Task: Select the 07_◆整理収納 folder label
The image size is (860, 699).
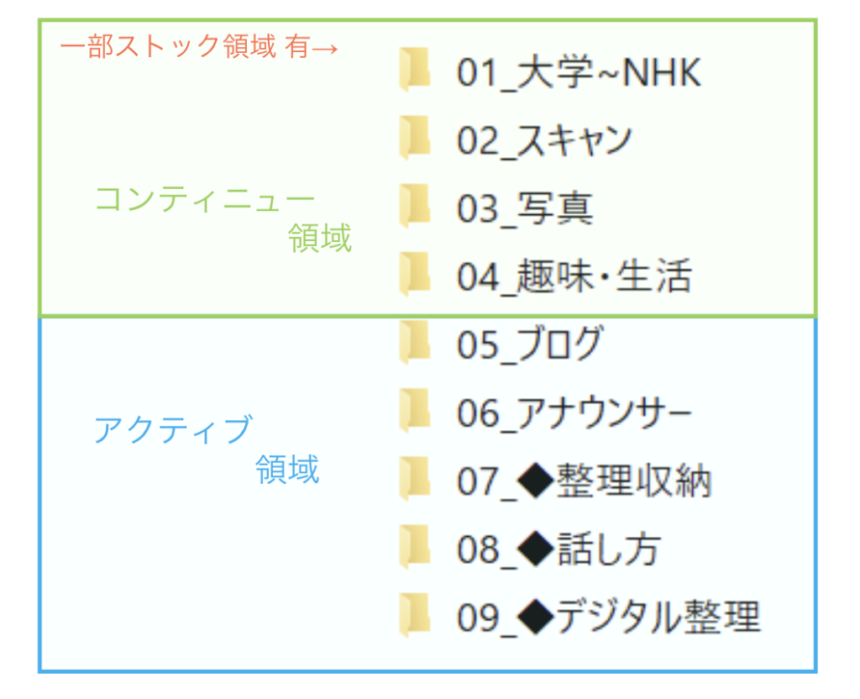Action: 585,481
